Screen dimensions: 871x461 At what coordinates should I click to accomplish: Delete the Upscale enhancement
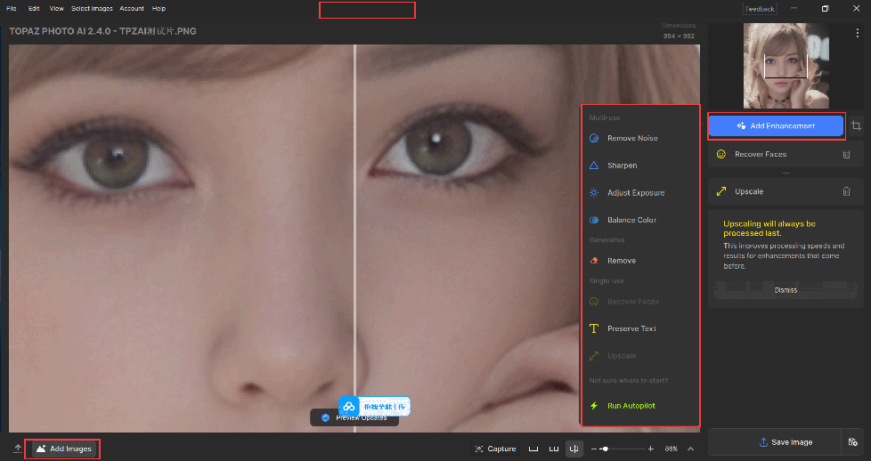tap(847, 191)
